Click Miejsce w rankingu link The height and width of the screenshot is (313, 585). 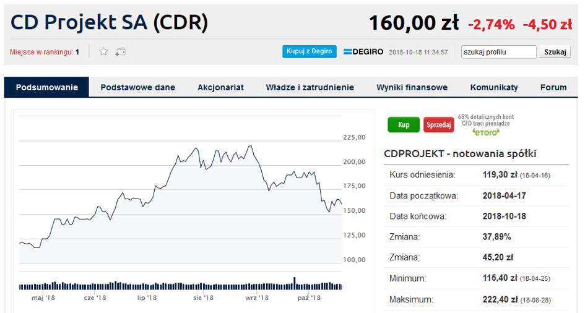[45, 52]
